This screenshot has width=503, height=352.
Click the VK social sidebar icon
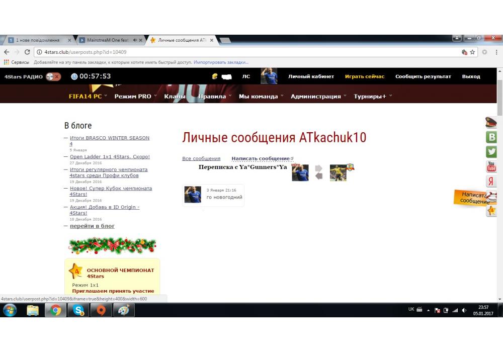point(491,137)
